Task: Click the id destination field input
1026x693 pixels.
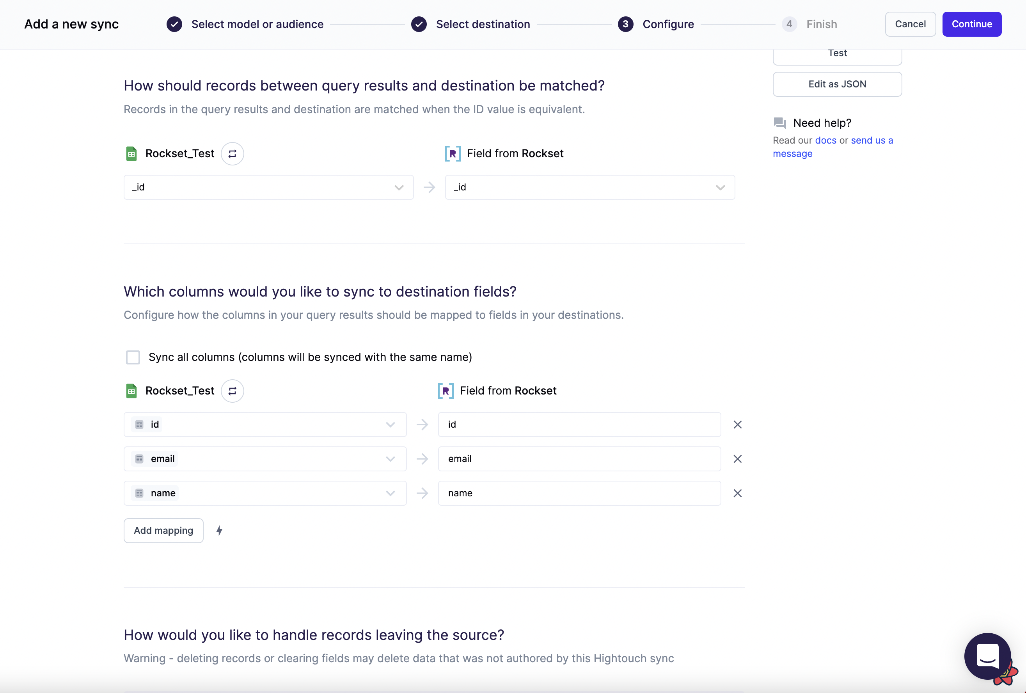Action: click(x=579, y=425)
